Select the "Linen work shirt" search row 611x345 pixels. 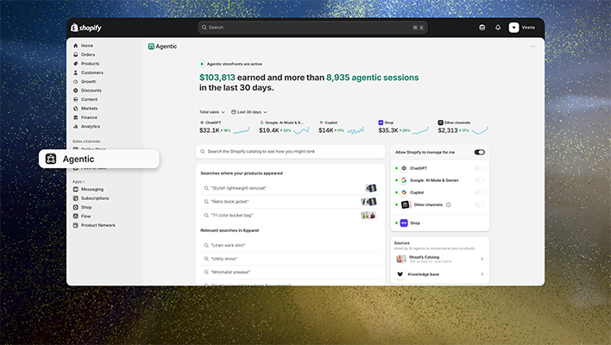(x=290, y=245)
